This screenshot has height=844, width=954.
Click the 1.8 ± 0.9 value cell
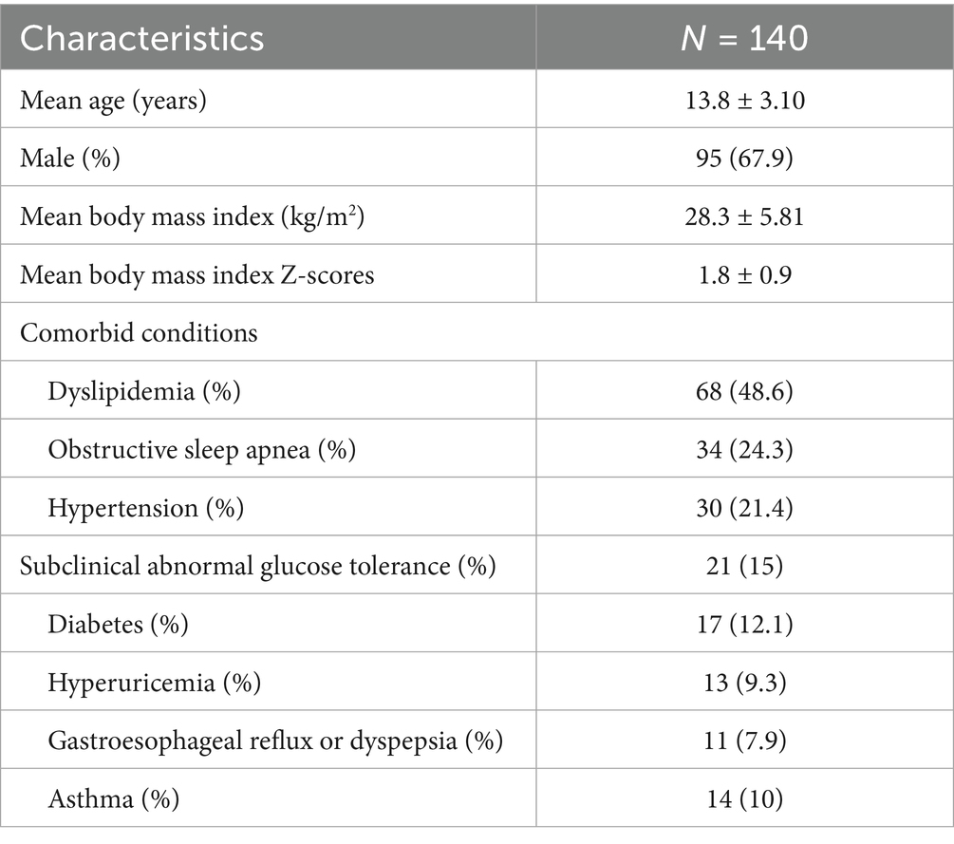pyautogui.click(x=743, y=275)
